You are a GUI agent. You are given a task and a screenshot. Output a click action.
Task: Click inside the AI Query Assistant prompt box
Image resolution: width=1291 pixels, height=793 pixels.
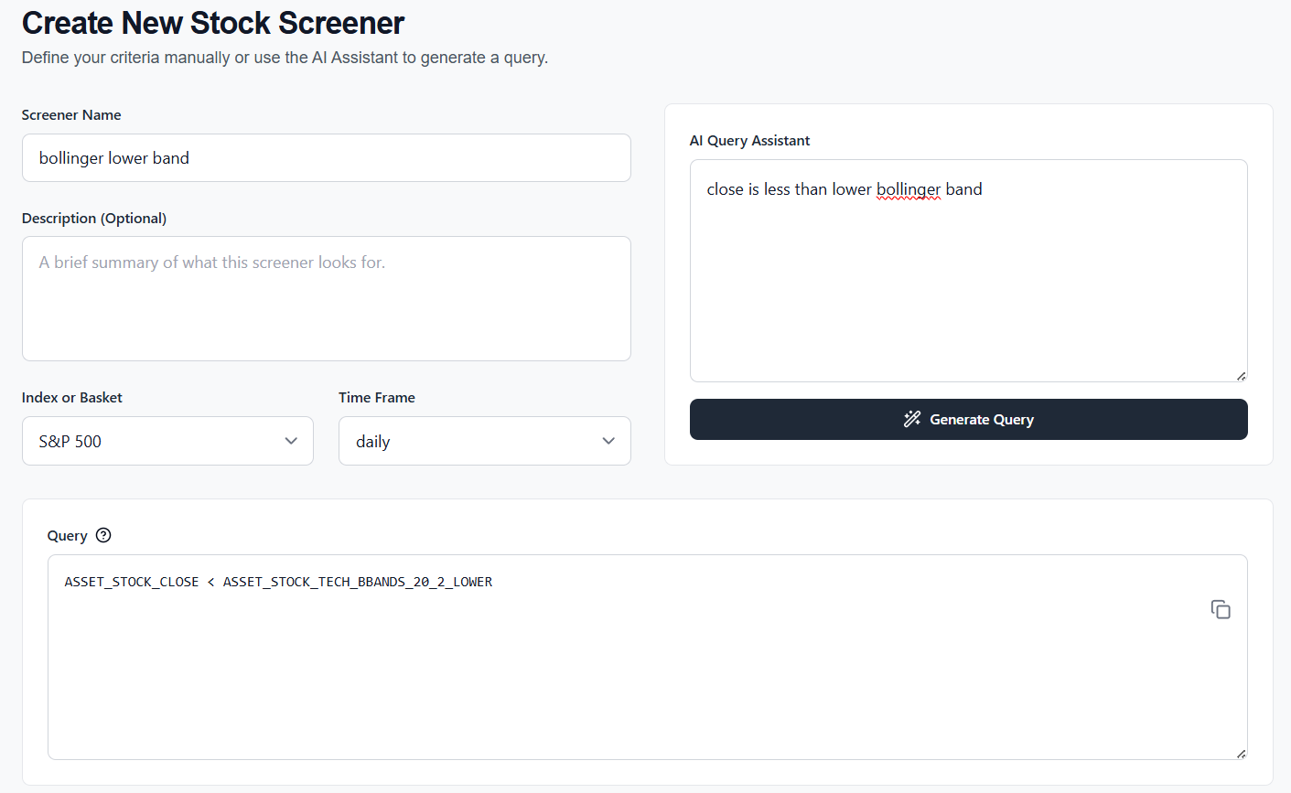pos(969,271)
